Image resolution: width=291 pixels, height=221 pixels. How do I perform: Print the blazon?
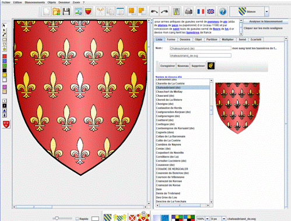tap(188, 12)
